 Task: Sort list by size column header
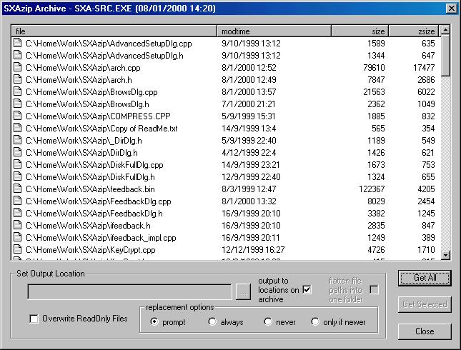[360, 31]
